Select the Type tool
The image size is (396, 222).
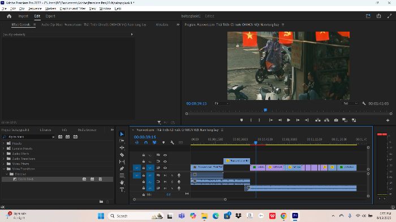click(x=122, y=189)
